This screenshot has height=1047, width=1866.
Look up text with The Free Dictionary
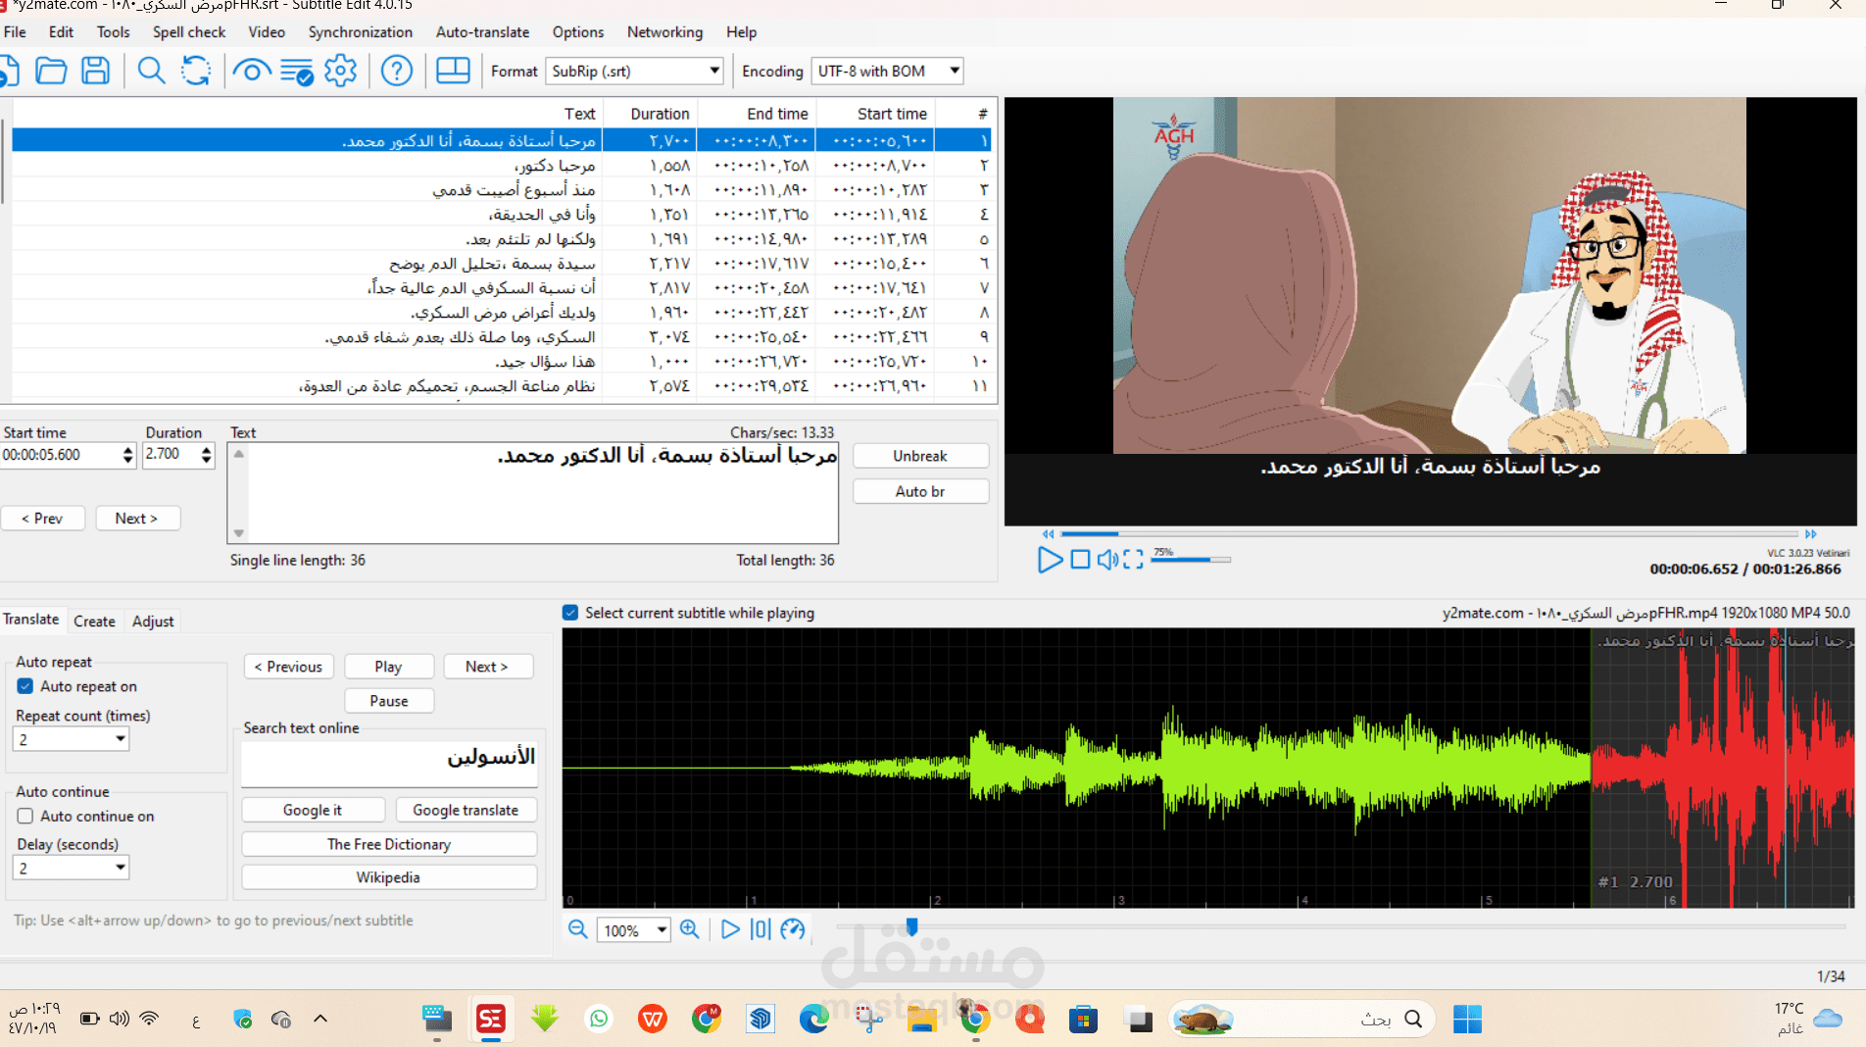[x=389, y=844]
